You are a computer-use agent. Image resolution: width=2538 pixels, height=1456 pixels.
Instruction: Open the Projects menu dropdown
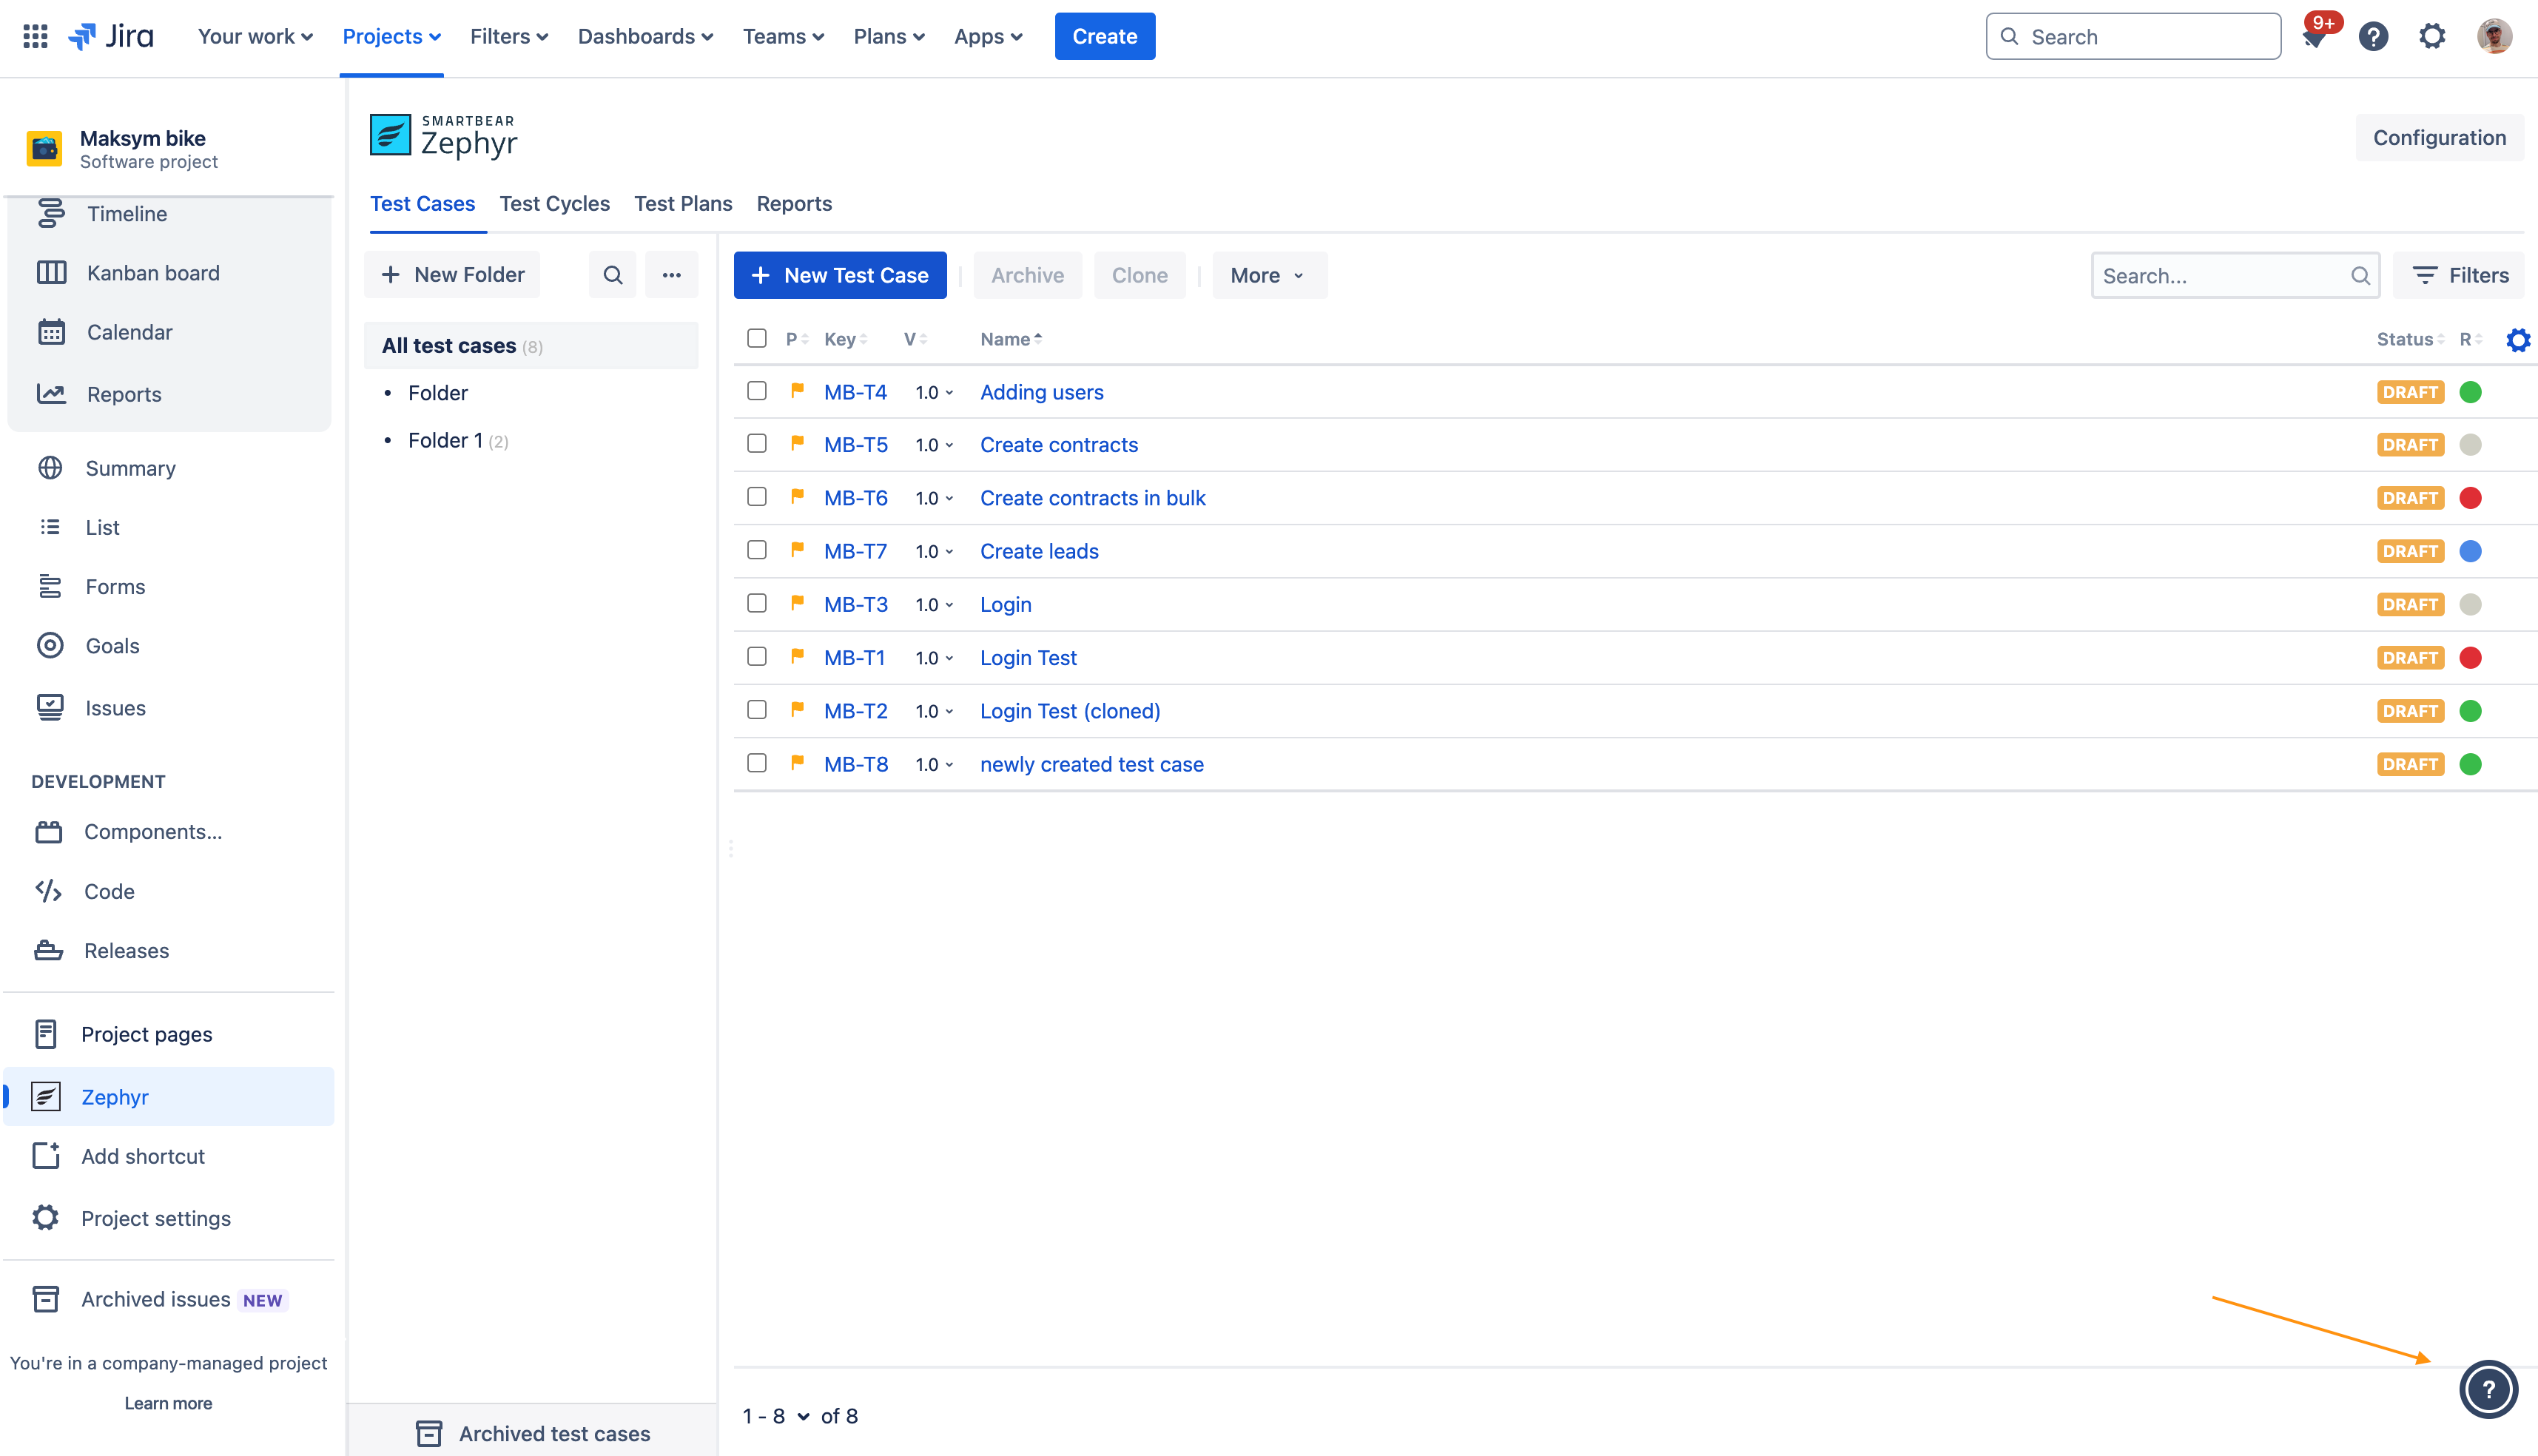coord(390,36)
